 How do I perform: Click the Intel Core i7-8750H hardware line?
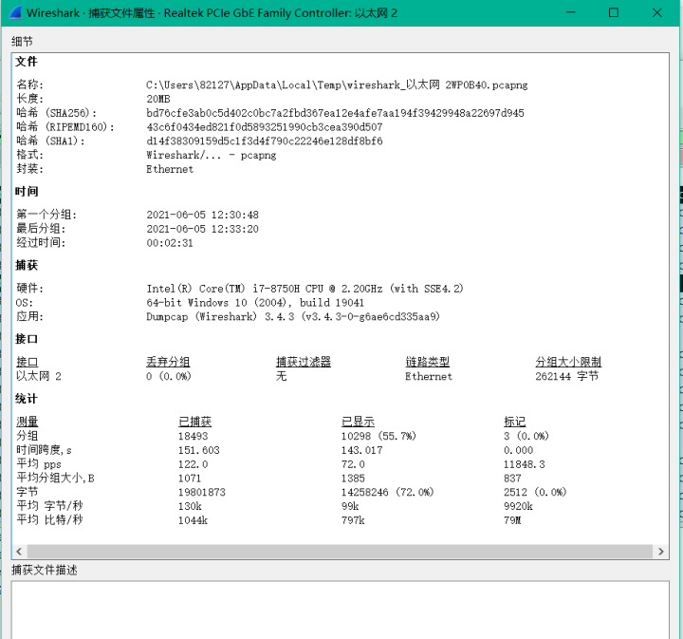click(305, 289)
